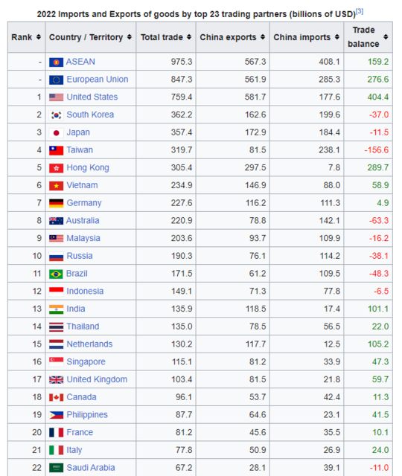Open the South Korea article link
Screen dimensions: 402x476
pos(90,115)
